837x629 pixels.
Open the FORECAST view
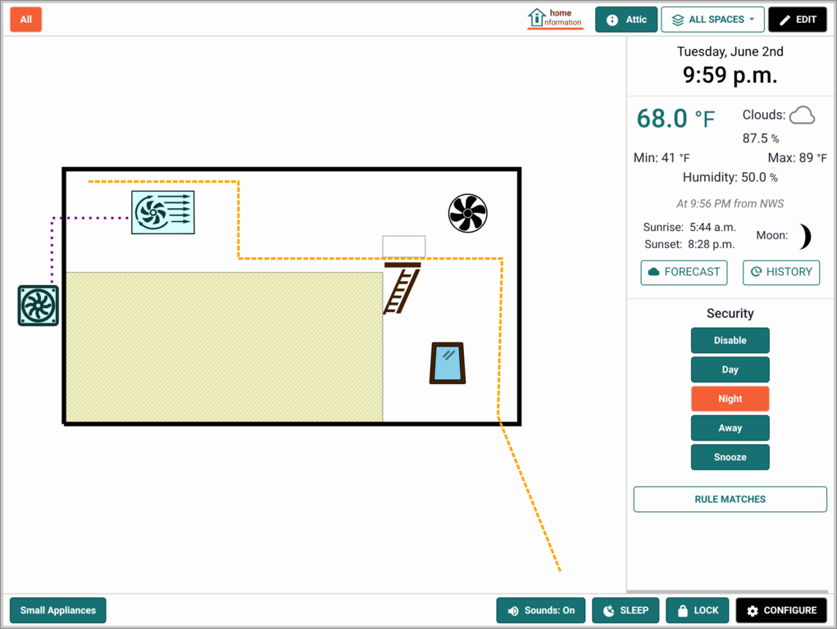pyautogui.click(x=684, y=272)
